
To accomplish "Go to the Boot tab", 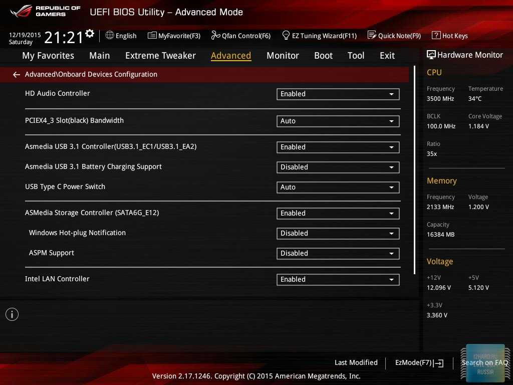I will (x=323, y=56).
